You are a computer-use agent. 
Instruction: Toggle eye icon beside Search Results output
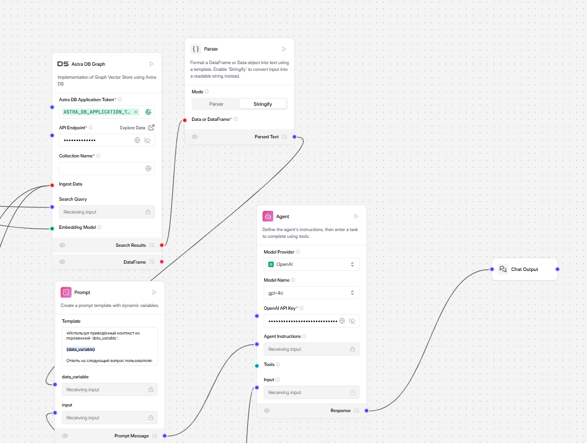[62, 245]
